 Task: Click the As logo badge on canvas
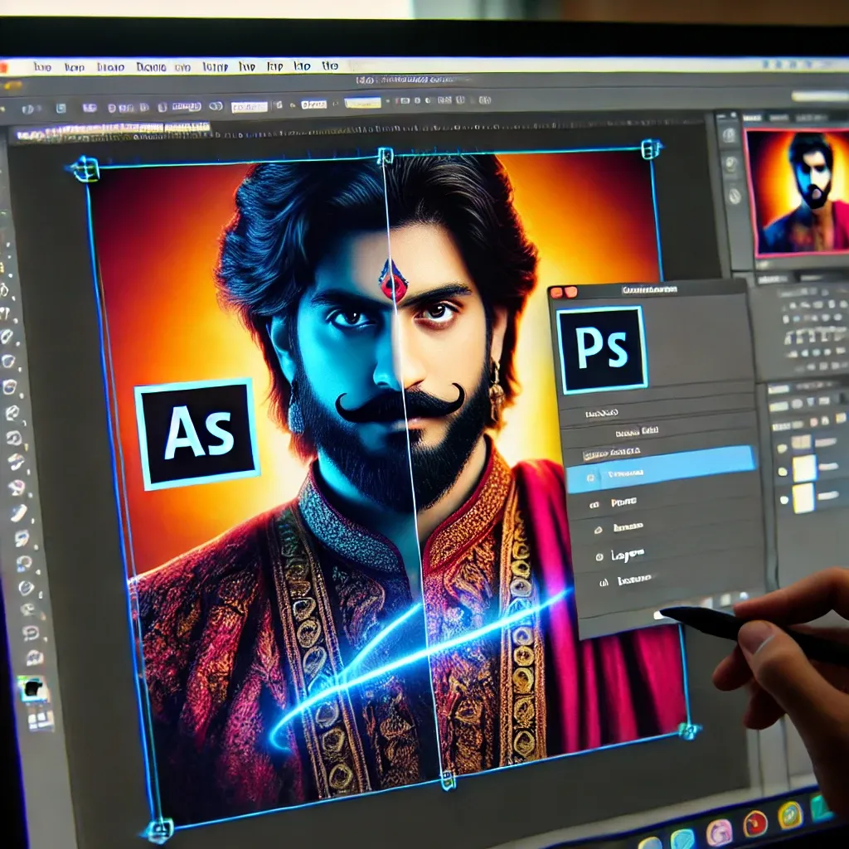click(196, 433)
